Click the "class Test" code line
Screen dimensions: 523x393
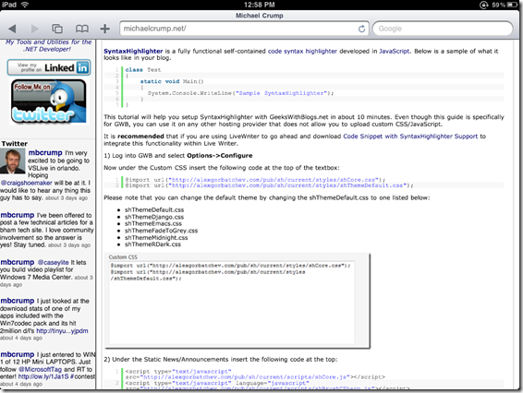pos(142,70)
